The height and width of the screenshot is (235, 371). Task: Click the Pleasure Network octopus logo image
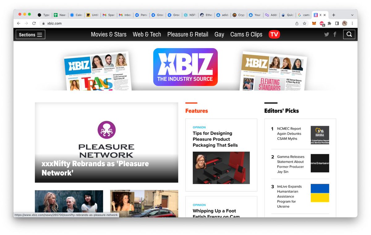pyautogui.click(x=106, y=130)
